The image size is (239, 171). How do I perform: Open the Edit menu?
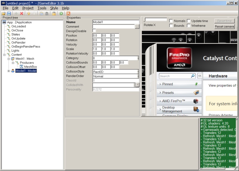15,8
